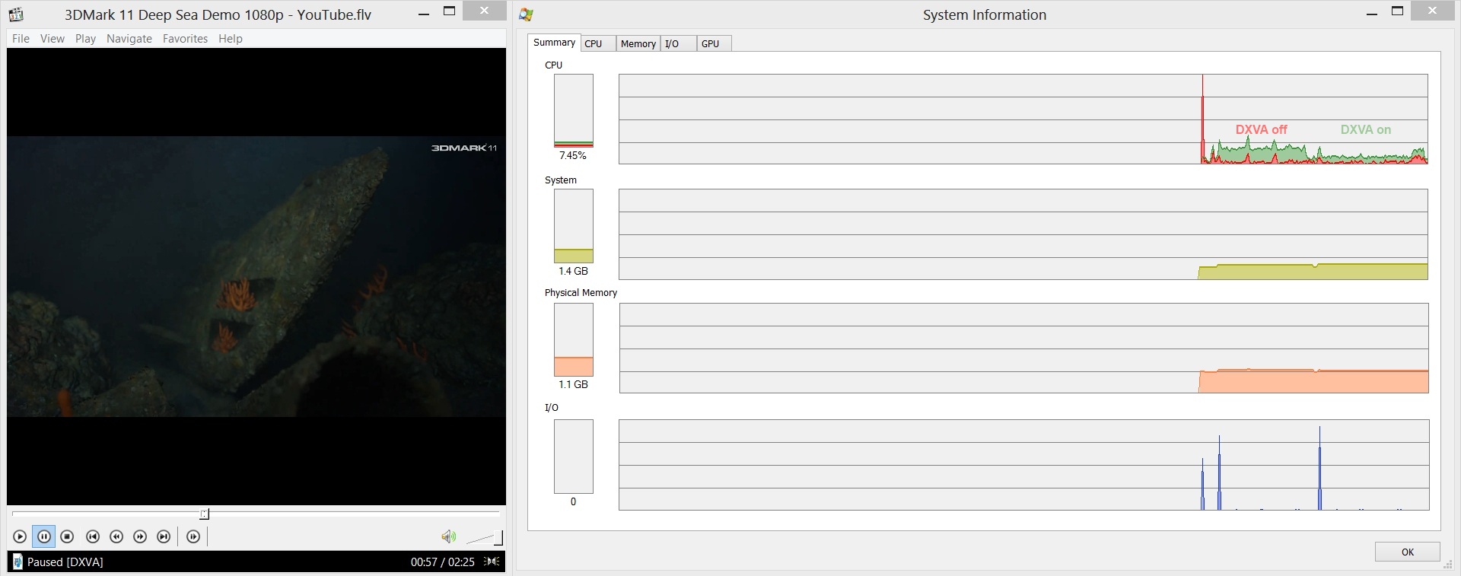The image size is (1461, 576).
Task: Maximize the System Information window
Action: [x=1398, y=11]
